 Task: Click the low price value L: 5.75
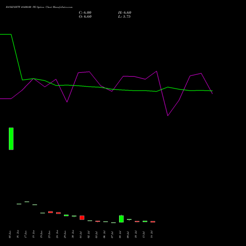(x=124, y=17)
